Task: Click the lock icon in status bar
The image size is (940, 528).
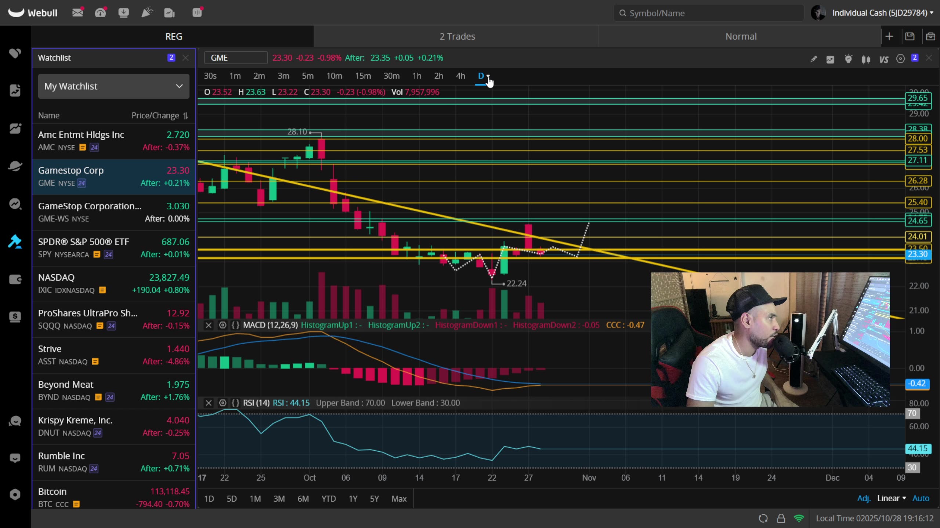Action: click(781, 518)
